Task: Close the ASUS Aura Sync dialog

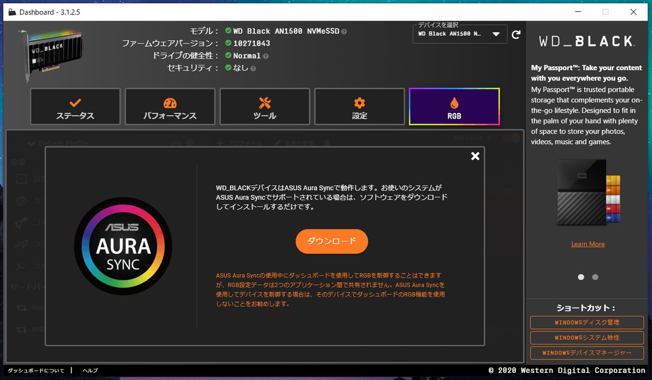Action: 475,156
